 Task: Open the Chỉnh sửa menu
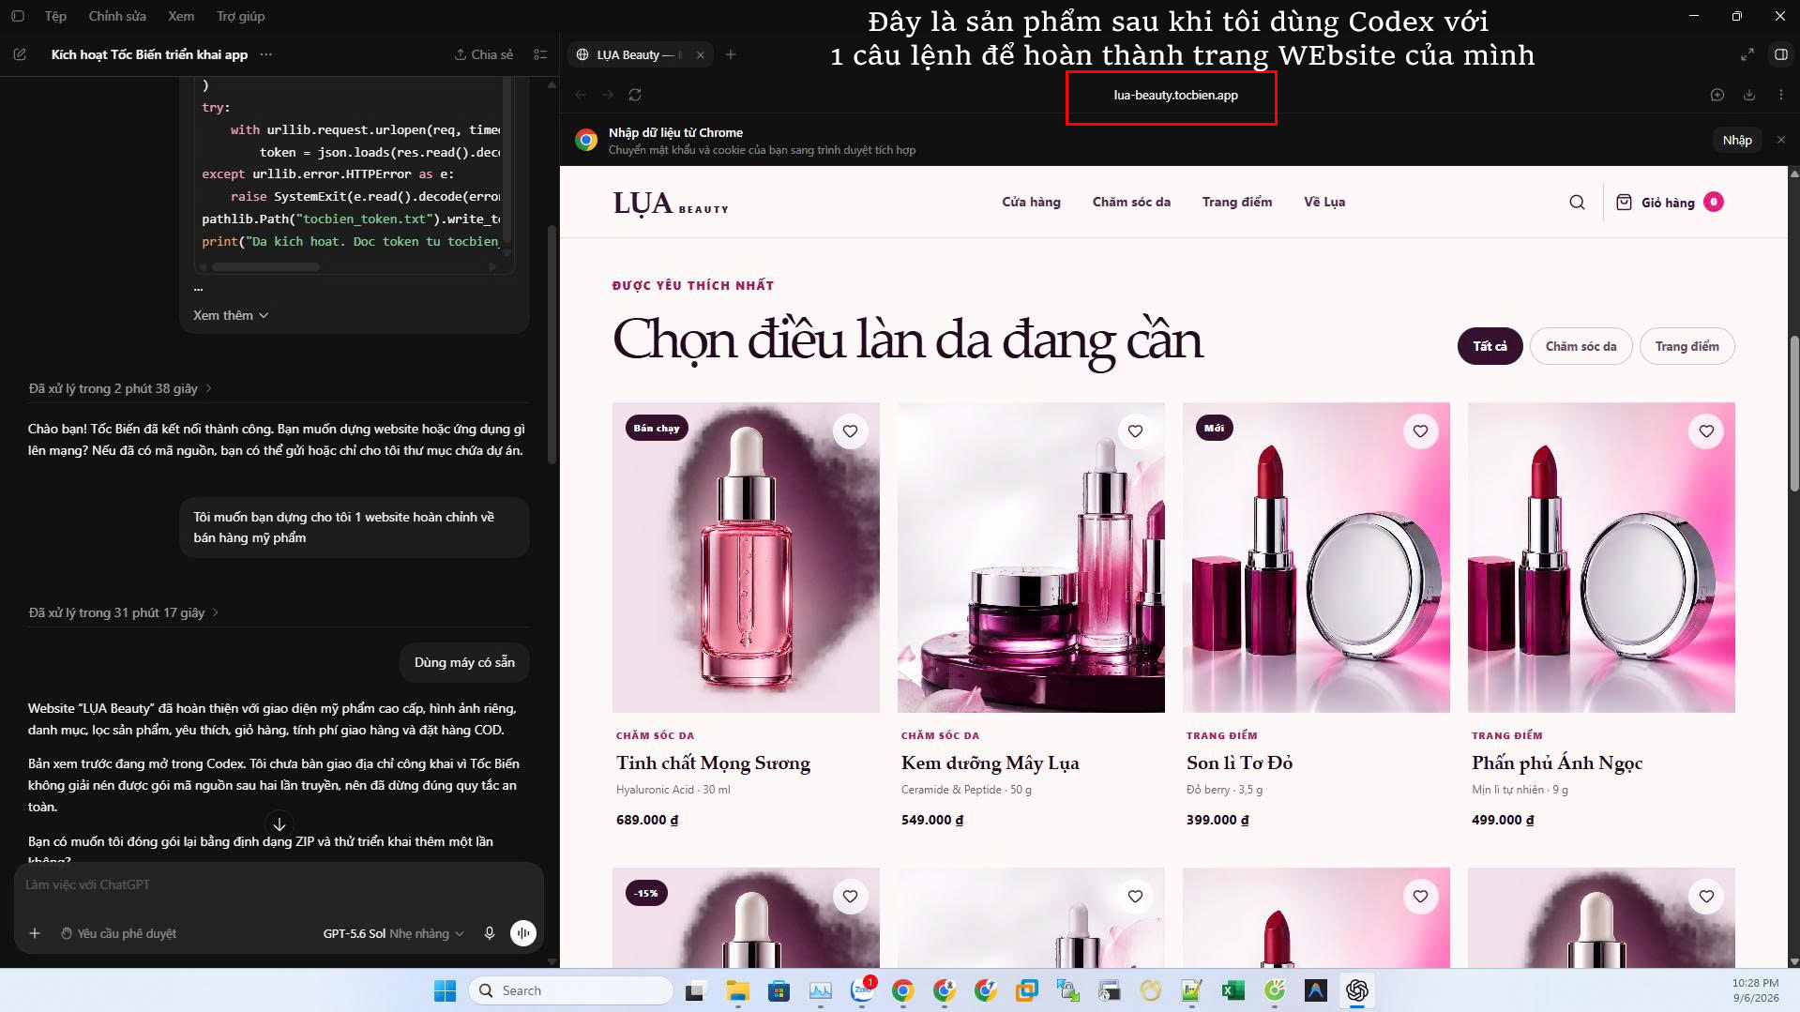coord(117,16)
